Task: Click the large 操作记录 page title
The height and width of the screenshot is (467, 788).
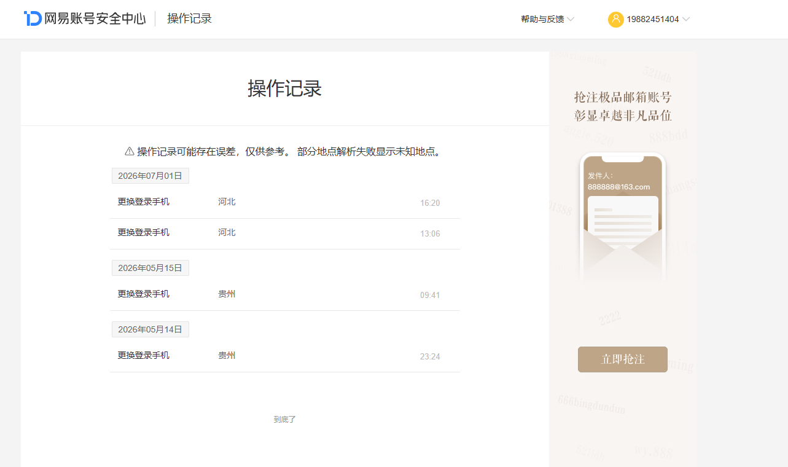Action: tap(285, 88)
